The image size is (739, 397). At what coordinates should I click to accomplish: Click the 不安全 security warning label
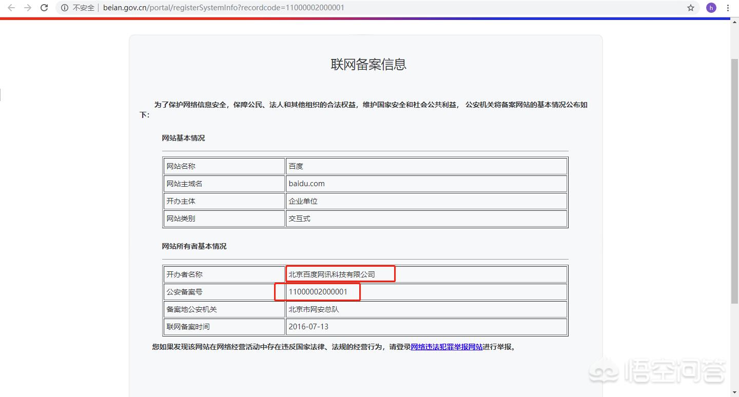click(x=84, y=8)
